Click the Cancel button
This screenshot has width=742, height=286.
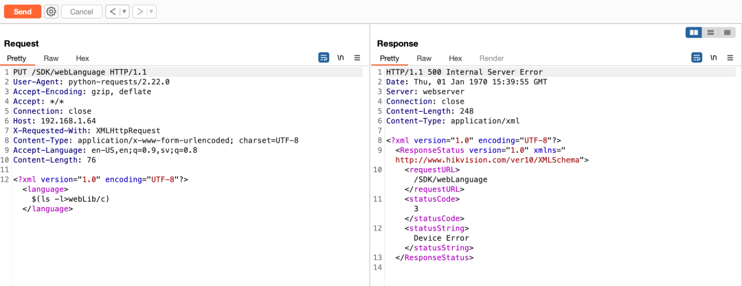[x=81, y=12]
